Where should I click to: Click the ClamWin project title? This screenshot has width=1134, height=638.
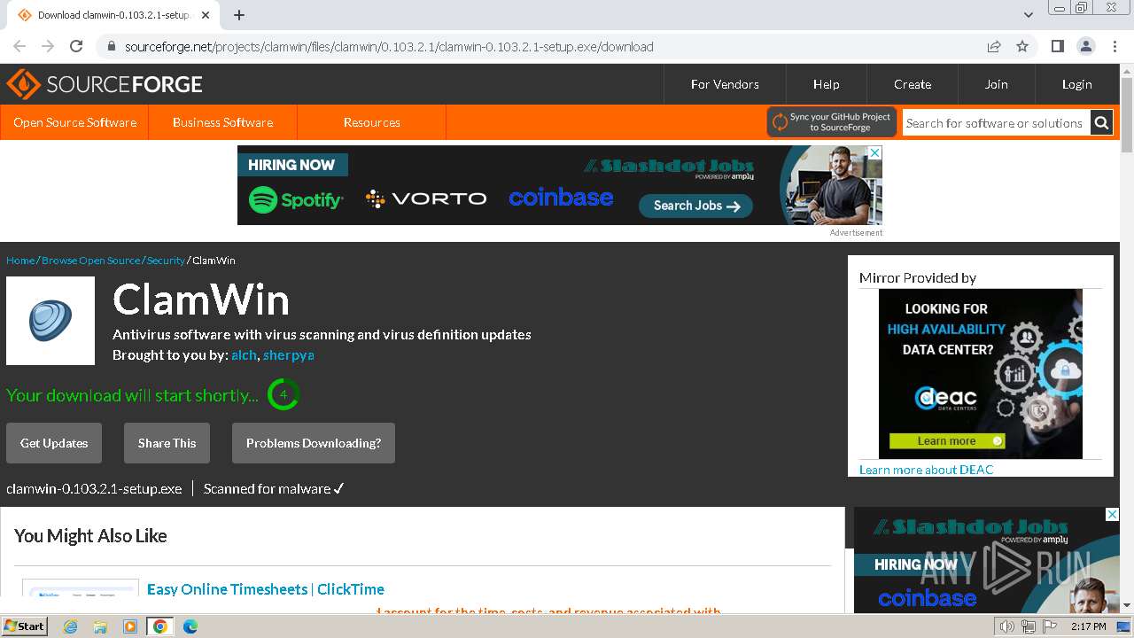(x=201, y=299)
